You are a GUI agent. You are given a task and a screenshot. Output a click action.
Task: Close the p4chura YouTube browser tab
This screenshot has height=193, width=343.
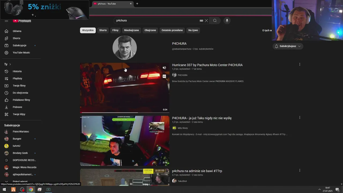[131, 4]
